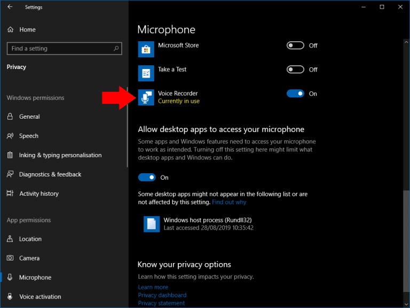Turn on Take a Test microphone toggle
Image resolution: width=410 pixels, height=308 pixels.
295,70
